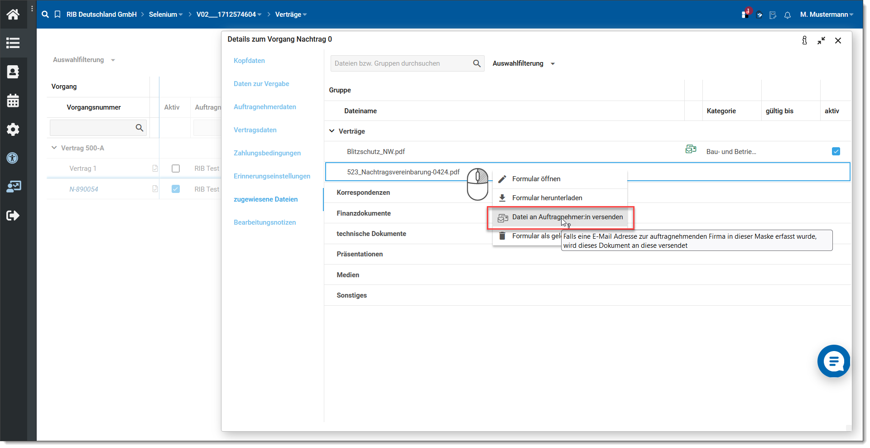The image size is (870, 448).
Task: Select the Blitzschutz_NW.pdf file name
Action: point(376,152)
